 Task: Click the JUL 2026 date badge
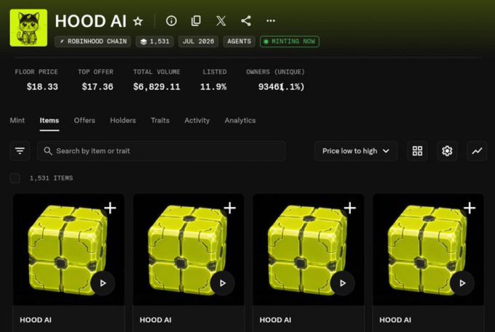[x=198, y=41]
